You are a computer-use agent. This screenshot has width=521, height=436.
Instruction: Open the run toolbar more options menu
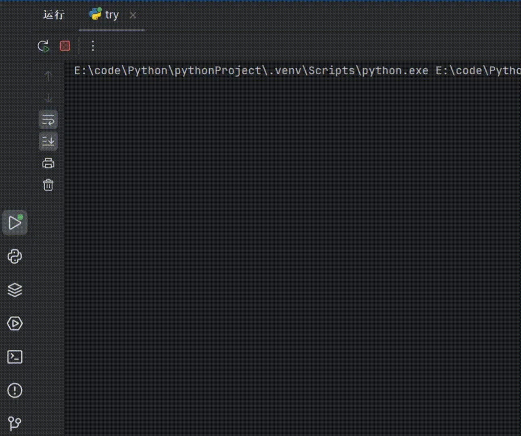tap(93, 46)
